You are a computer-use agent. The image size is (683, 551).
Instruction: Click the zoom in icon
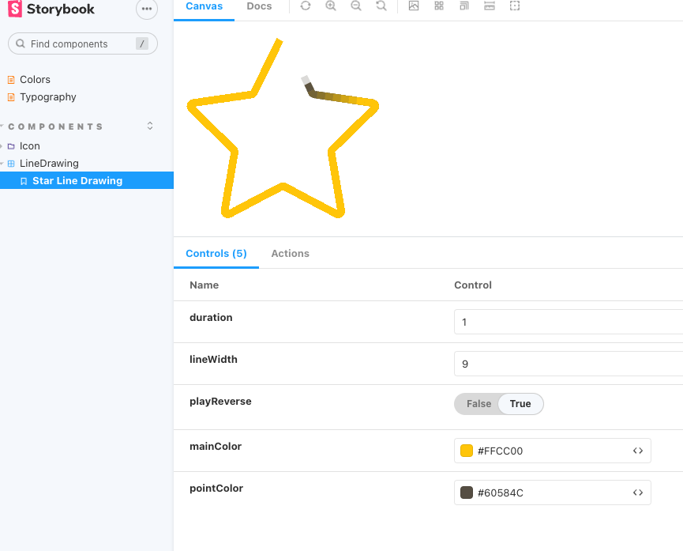point(331,6)
